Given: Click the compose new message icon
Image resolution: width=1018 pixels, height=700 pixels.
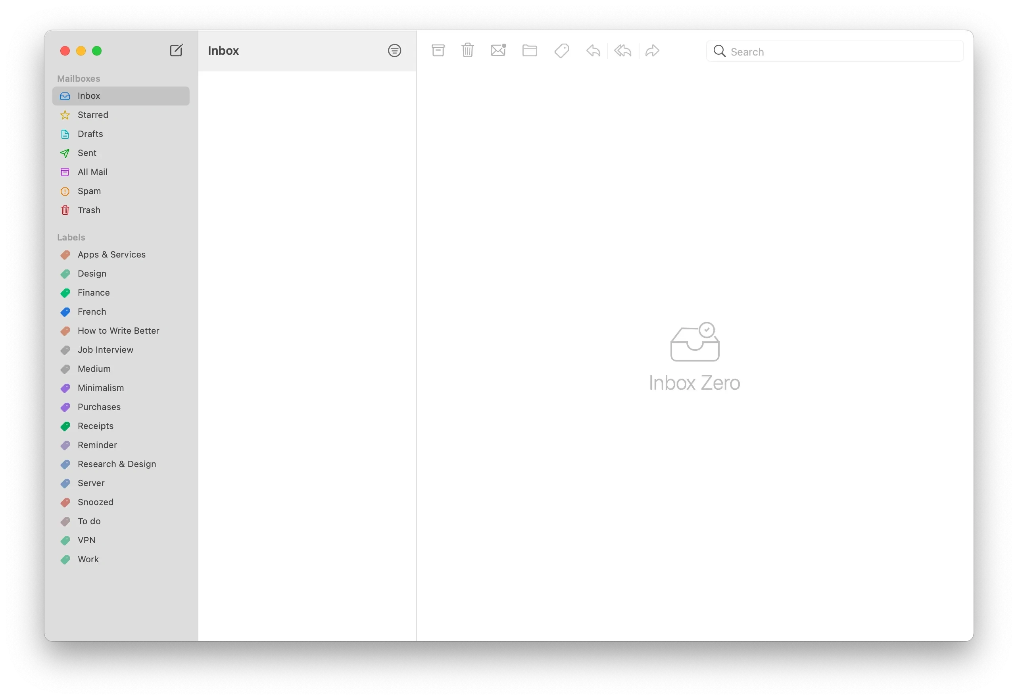Looking at the screenshot, I should click(x=177, y=50).
